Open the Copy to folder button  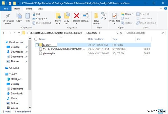(66, 19)
